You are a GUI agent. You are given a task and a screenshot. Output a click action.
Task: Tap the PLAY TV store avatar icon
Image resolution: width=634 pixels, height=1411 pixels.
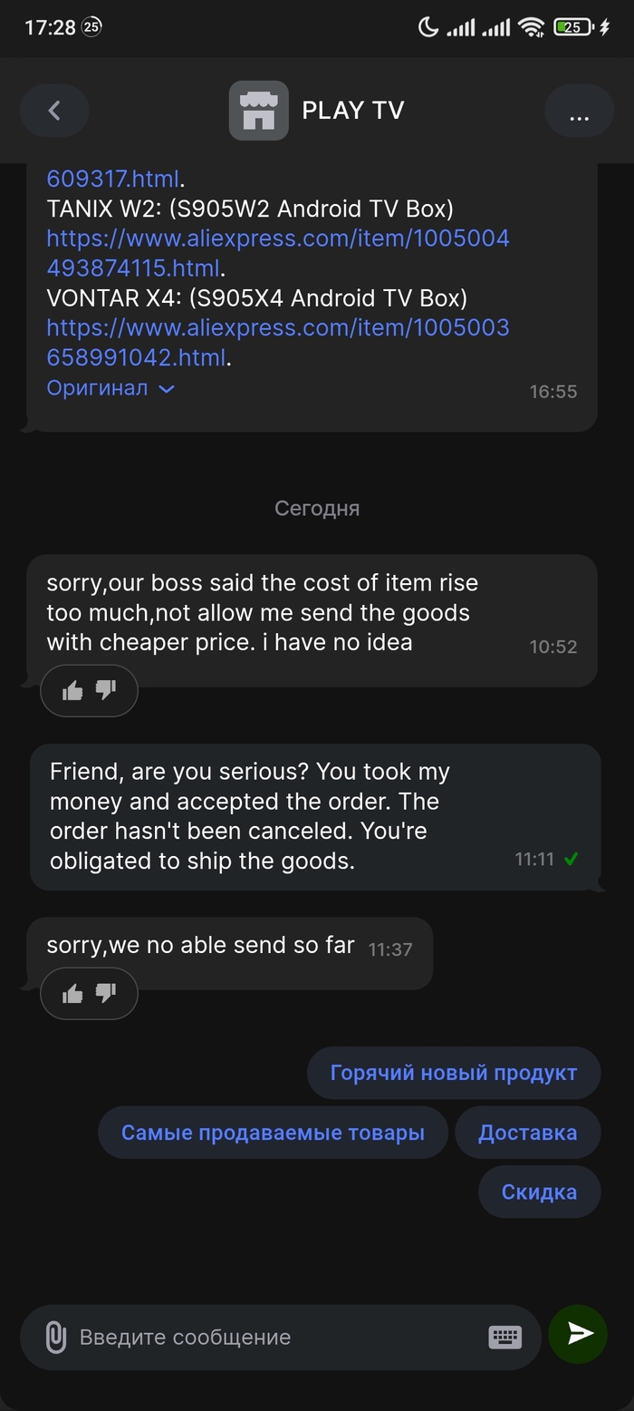click(258, 111)
